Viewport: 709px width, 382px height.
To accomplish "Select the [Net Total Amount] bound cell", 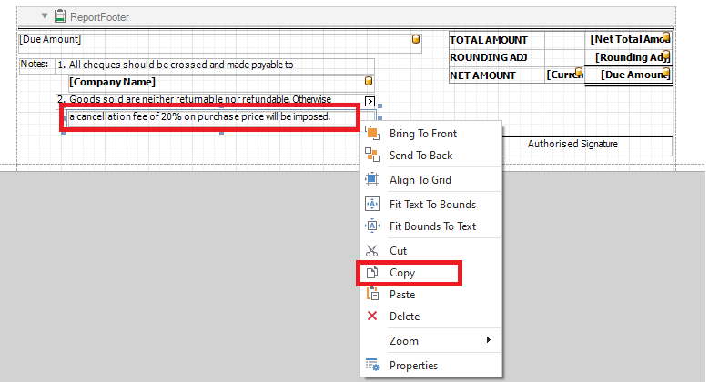I will point(628,40).
